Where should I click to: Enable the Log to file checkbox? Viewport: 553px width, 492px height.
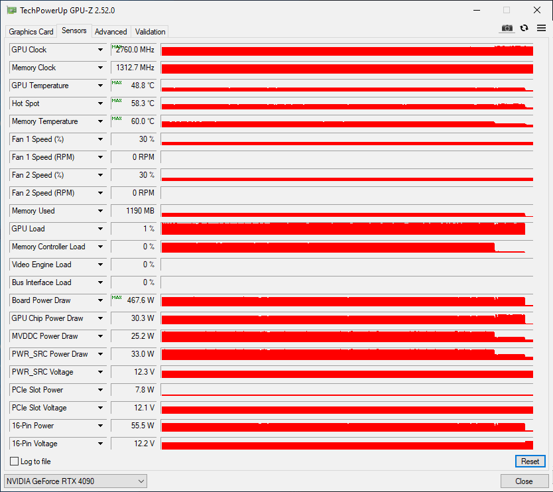point(15,461)
